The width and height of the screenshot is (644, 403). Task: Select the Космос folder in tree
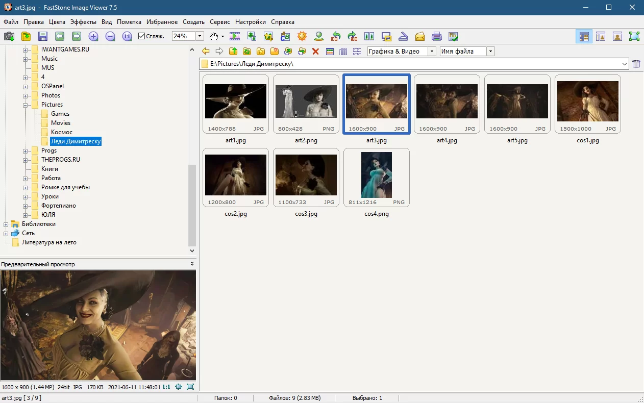pos(62,132)
